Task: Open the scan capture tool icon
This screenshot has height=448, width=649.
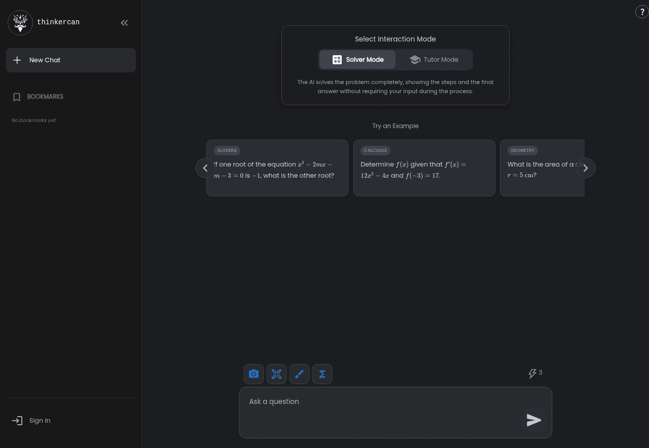Action: [x=276, y=374]
